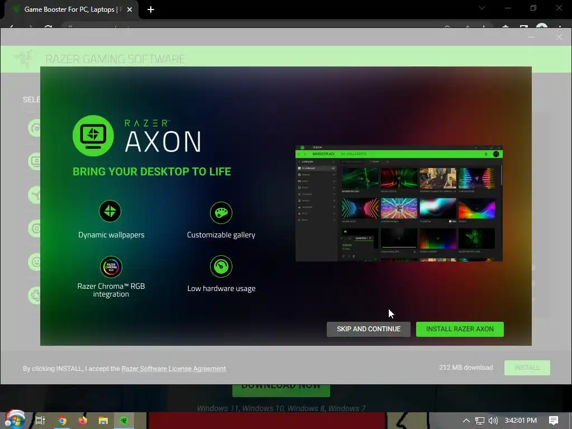Open the Razer Software License Agreement link
The image size is (572, 429).
tap(174, 369)
